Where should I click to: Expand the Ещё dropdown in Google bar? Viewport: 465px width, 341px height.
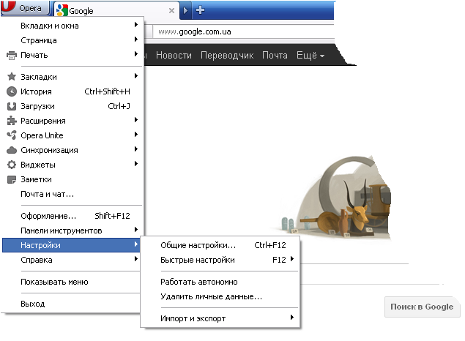[x=310, y=55]
